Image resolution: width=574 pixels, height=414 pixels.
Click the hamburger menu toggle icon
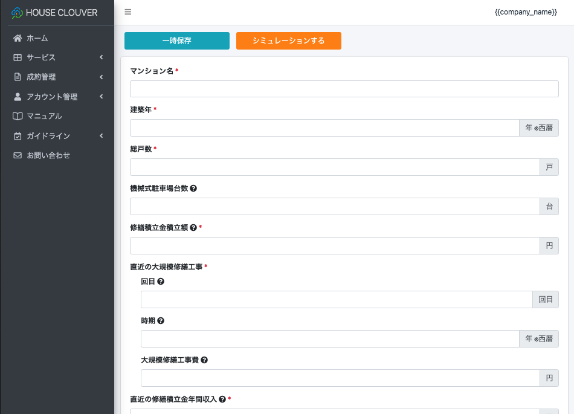[x=127, y=12]
